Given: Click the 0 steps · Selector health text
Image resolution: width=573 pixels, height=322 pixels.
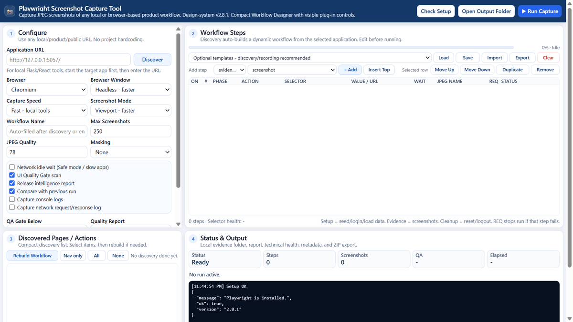Looking at the screenshot, I should [x=216, y=221].
